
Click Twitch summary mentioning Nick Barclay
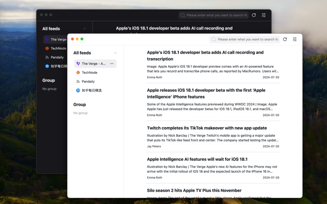[x=213, y=138]
